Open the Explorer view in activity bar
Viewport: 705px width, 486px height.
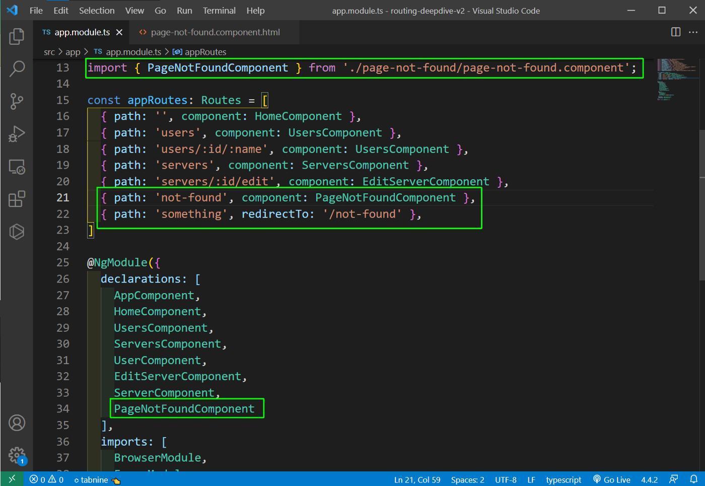click(17, 36)
